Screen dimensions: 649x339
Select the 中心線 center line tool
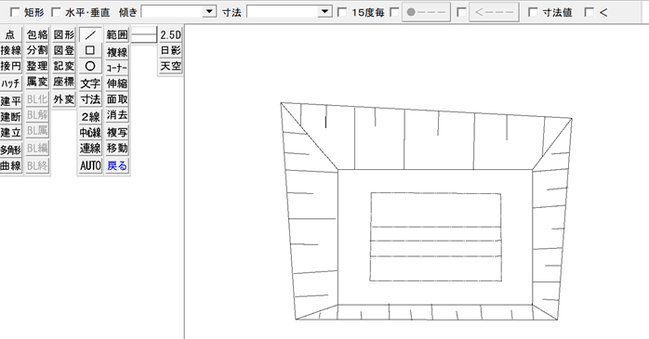(90, 132)
